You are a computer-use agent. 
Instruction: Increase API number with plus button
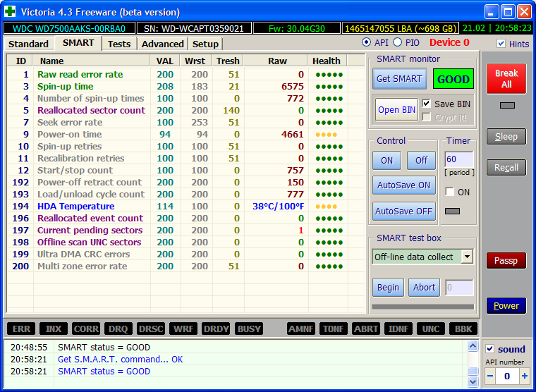point(525,376)
